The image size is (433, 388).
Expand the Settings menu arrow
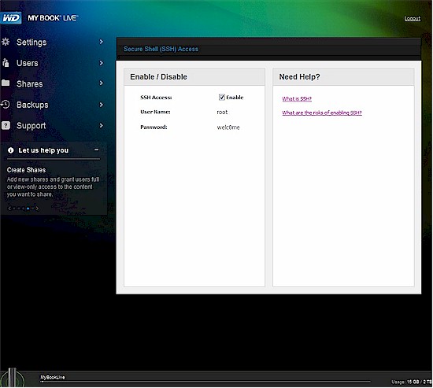101,42
